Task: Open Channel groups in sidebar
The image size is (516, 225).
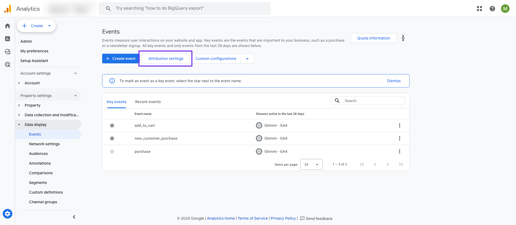Action: [43, 202]
